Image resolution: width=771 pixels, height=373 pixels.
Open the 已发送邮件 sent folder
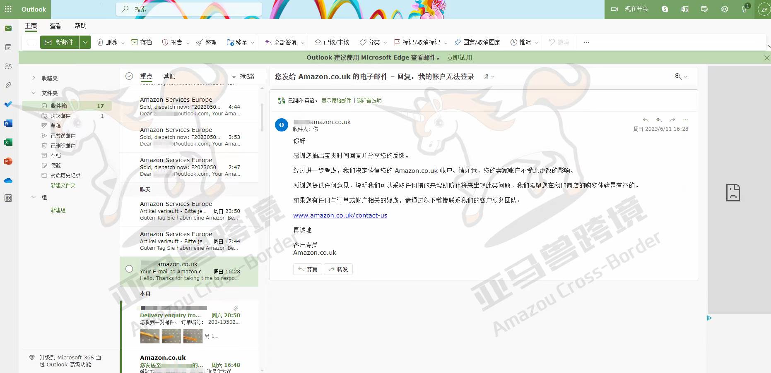67,136
